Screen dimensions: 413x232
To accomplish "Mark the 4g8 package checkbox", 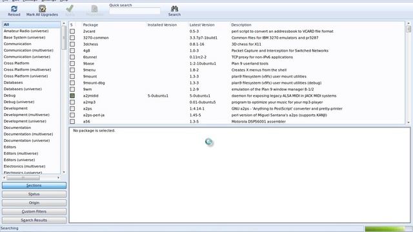I will [x=72, y=50].
